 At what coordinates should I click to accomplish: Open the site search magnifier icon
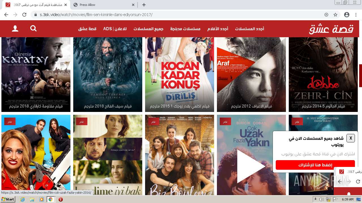click(x=33, y=28)
